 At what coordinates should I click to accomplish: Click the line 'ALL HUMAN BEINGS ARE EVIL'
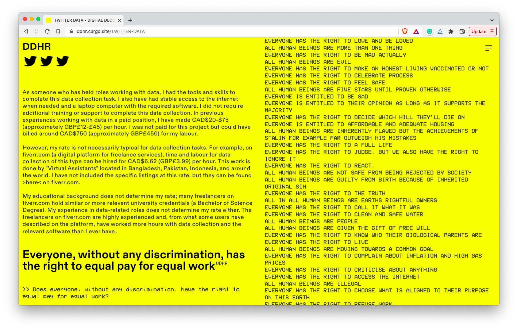pos(307,62)
